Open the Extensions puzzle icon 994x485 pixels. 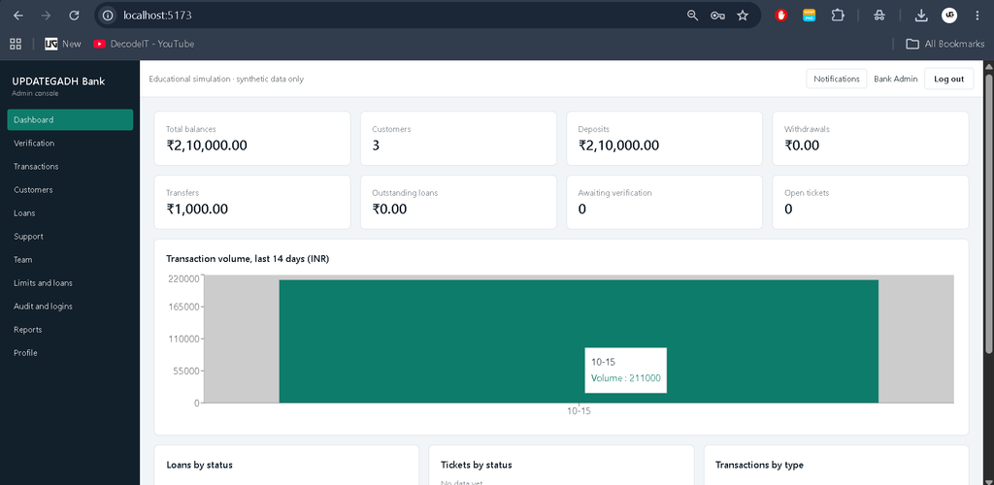[x=838, y=16]
